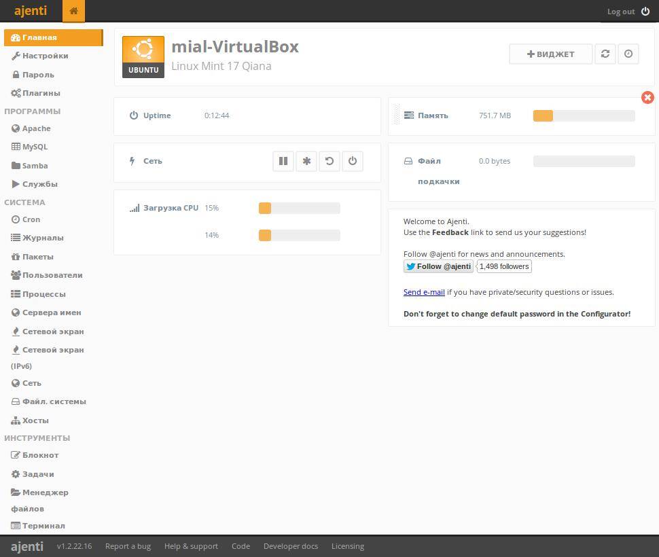Click Report a bug in footer
This screenshot has height=557, width=659.
[x=128, y=546]
